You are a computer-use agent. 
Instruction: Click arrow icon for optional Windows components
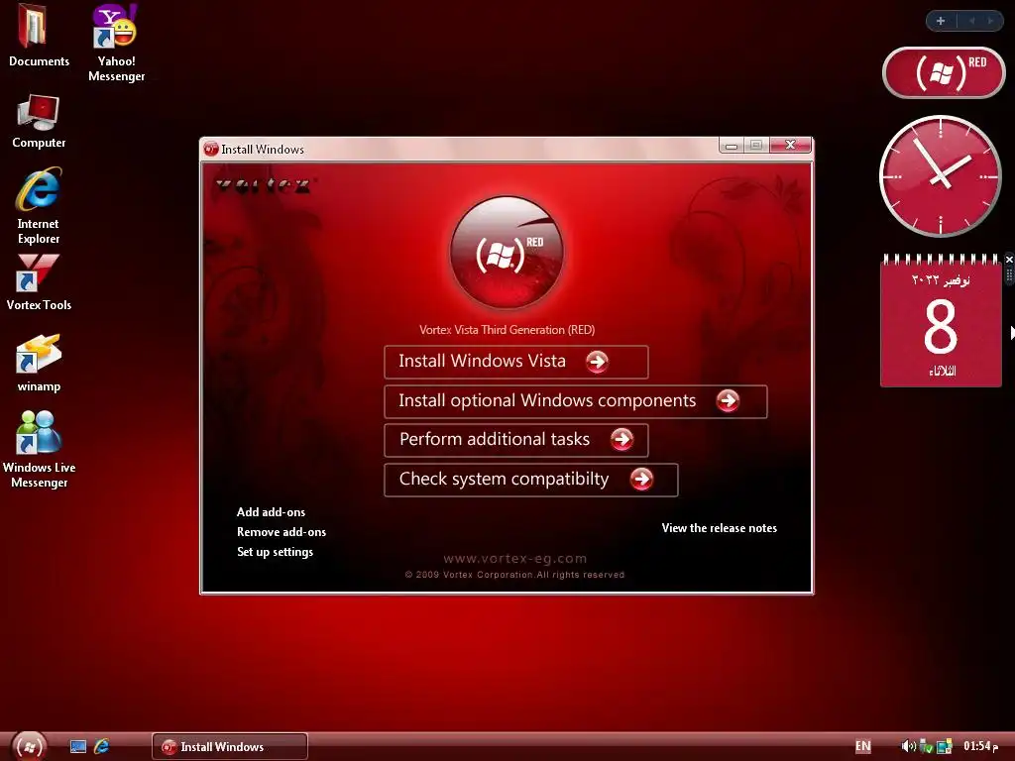click(x=728, y=400)
